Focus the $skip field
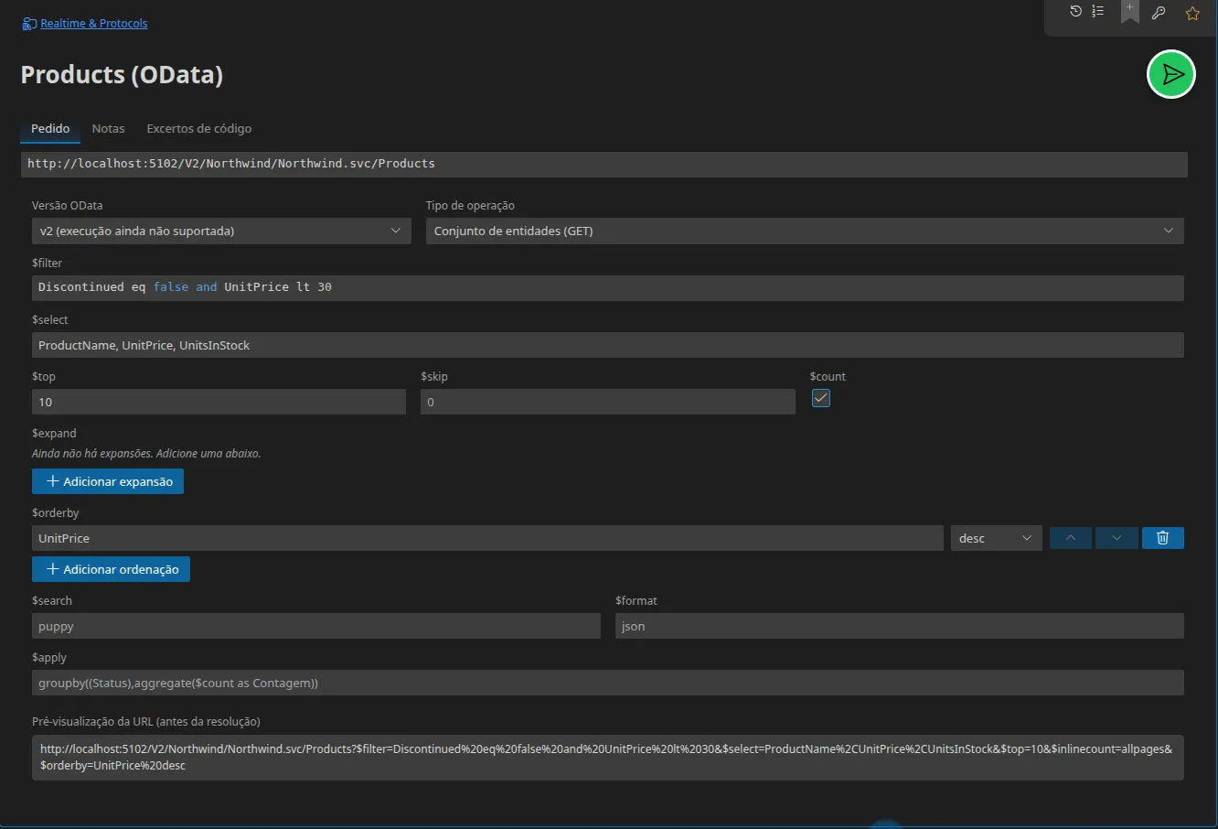The width and height of the screenshot is (1218, 829). (x=608, y=402)
